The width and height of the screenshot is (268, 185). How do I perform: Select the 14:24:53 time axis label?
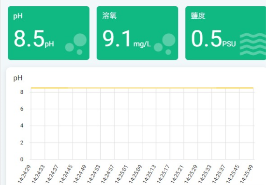94,174
